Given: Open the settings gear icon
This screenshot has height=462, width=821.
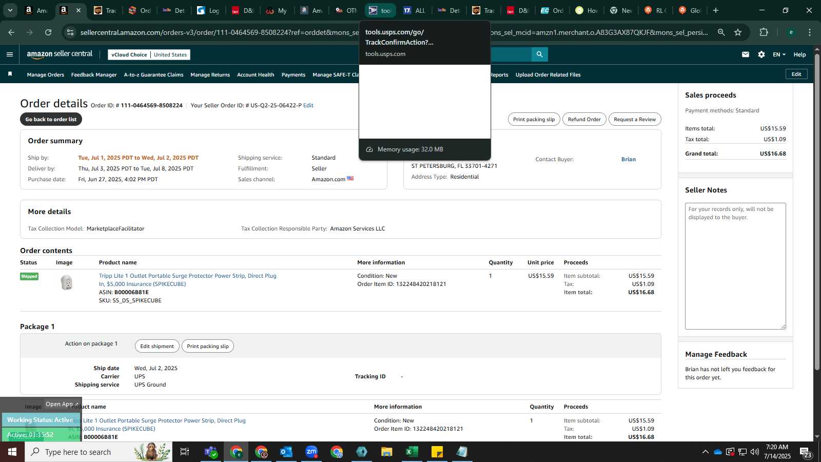Looking at the screenshot, I should pyautogui.click(x=761, y=54).
